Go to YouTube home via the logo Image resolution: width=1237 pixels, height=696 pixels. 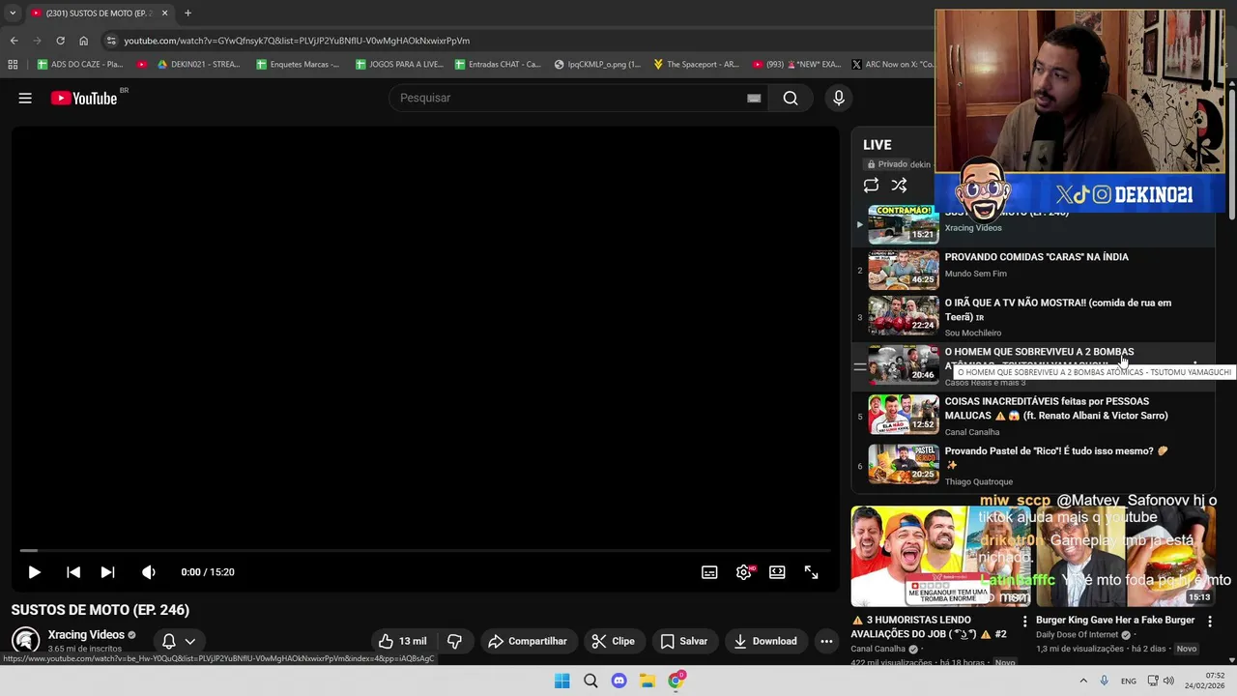click(83, 98)
